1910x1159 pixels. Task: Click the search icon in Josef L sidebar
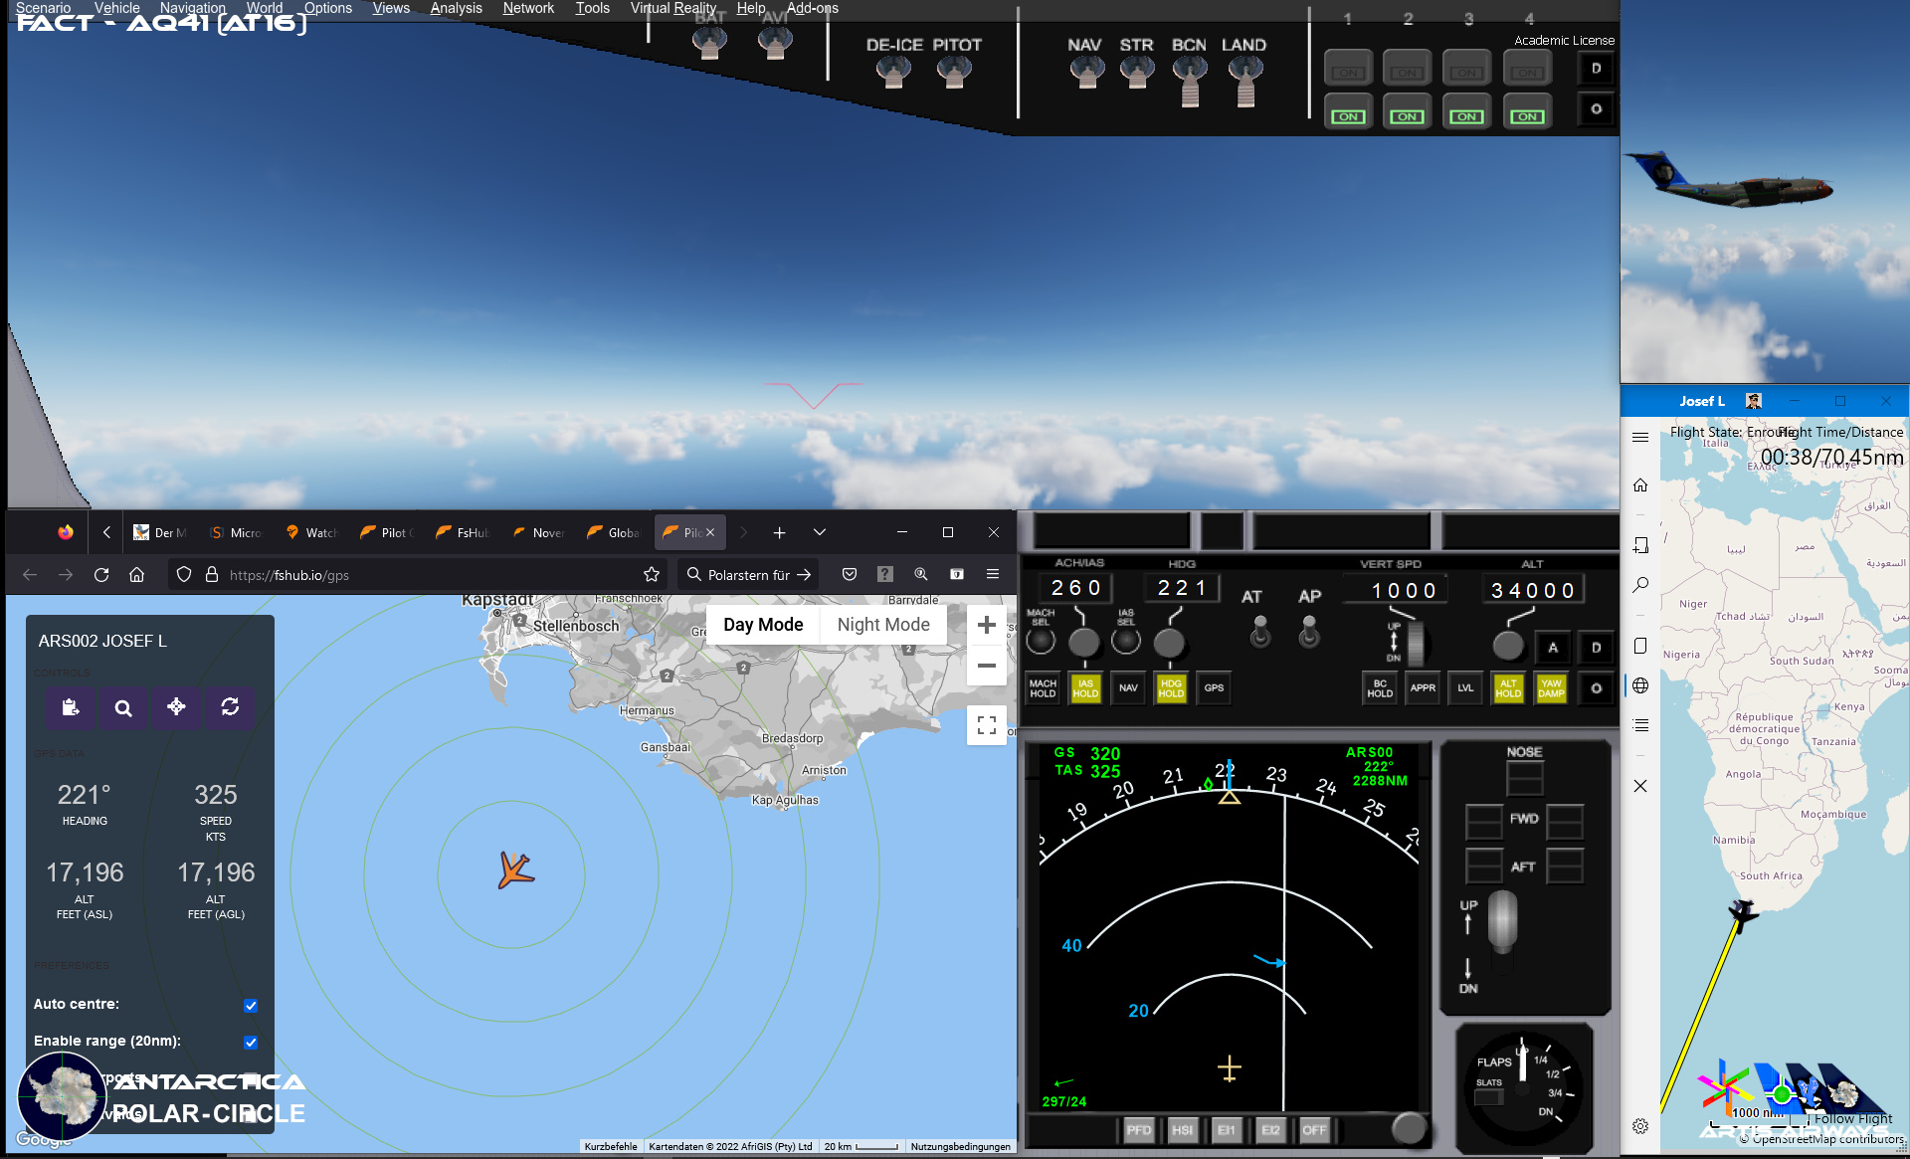tap(1640, 585)
